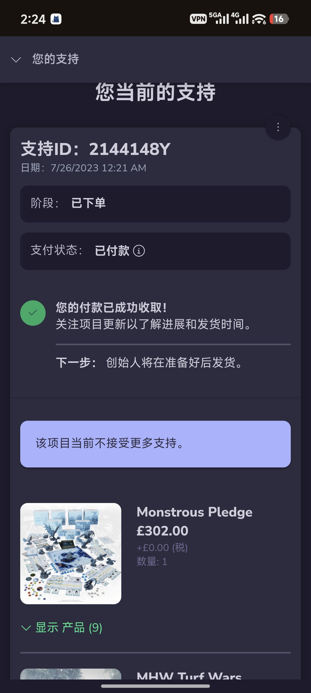This screenshot has height=693, width=311.
Task: Open the Monstrous Pledge title
Action: pyautogui.click(x=194, y=512)
